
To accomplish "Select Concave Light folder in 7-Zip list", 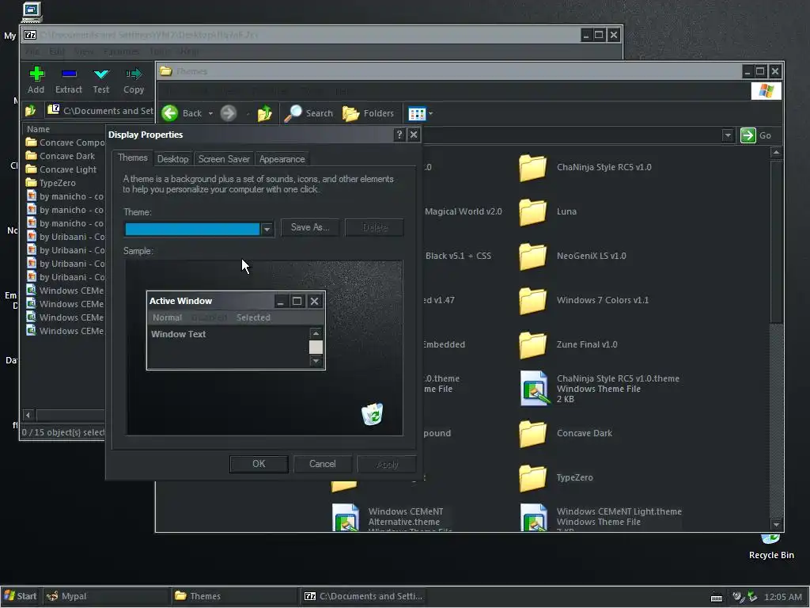I will click(x=61, y=169).
